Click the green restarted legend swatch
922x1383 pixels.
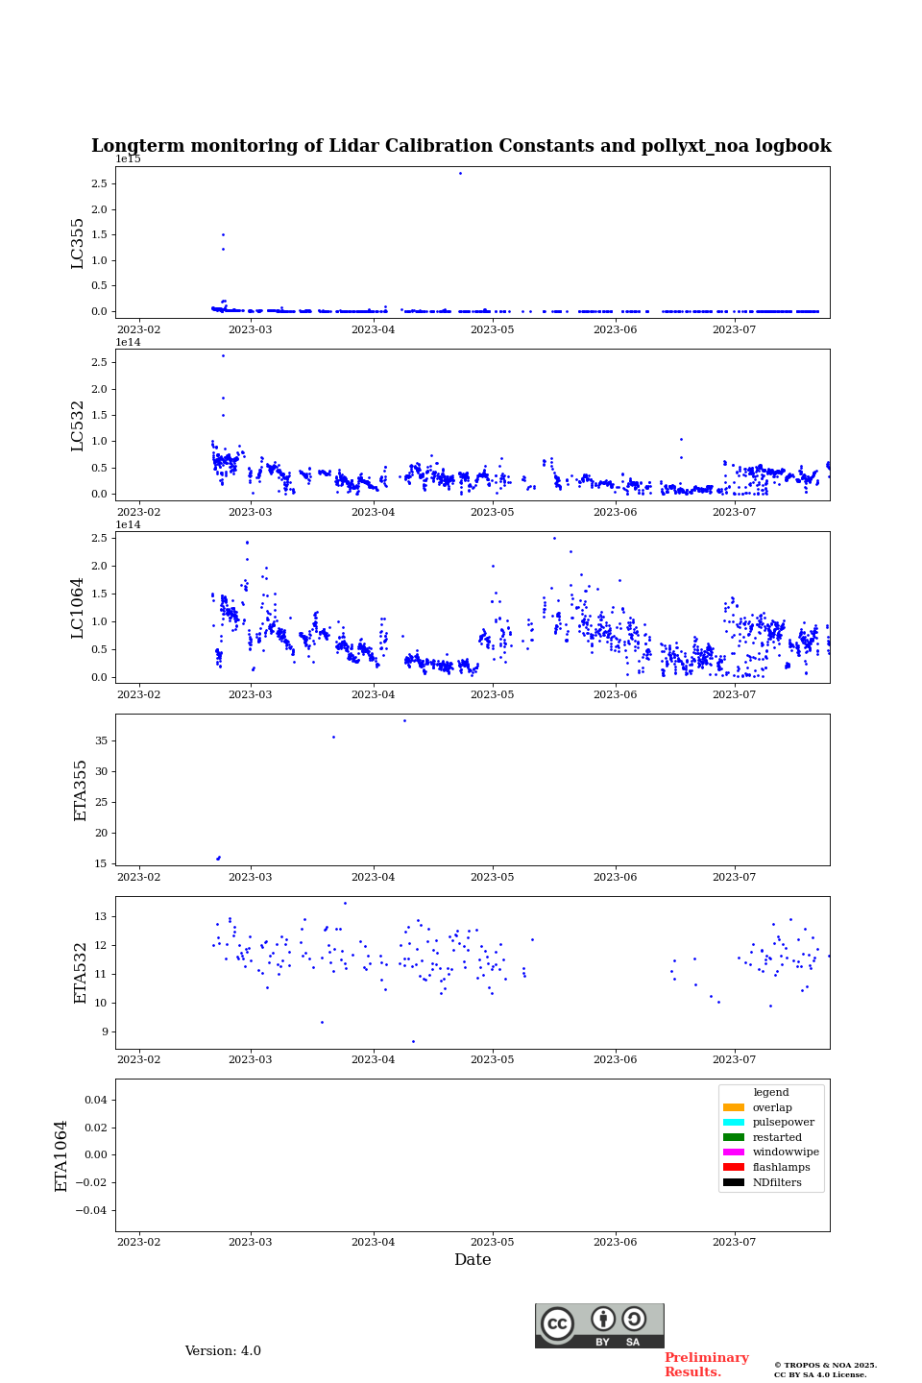734,1137
